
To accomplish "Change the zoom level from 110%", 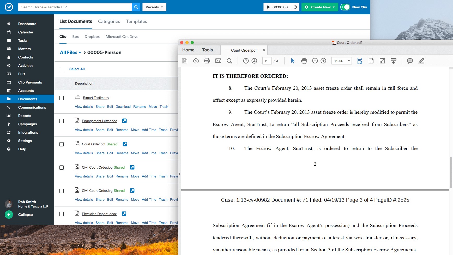I will point(341,61).
